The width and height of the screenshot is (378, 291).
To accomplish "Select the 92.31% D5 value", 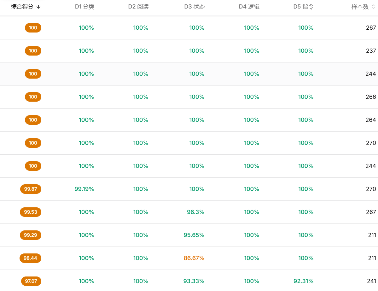I will tap(304, 281).
